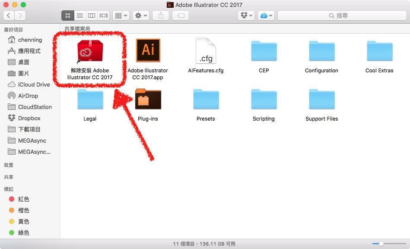Click the 共享檔案夾 shared folder label
The width and height of the screenshot is (410, 249).
[77, 29]
